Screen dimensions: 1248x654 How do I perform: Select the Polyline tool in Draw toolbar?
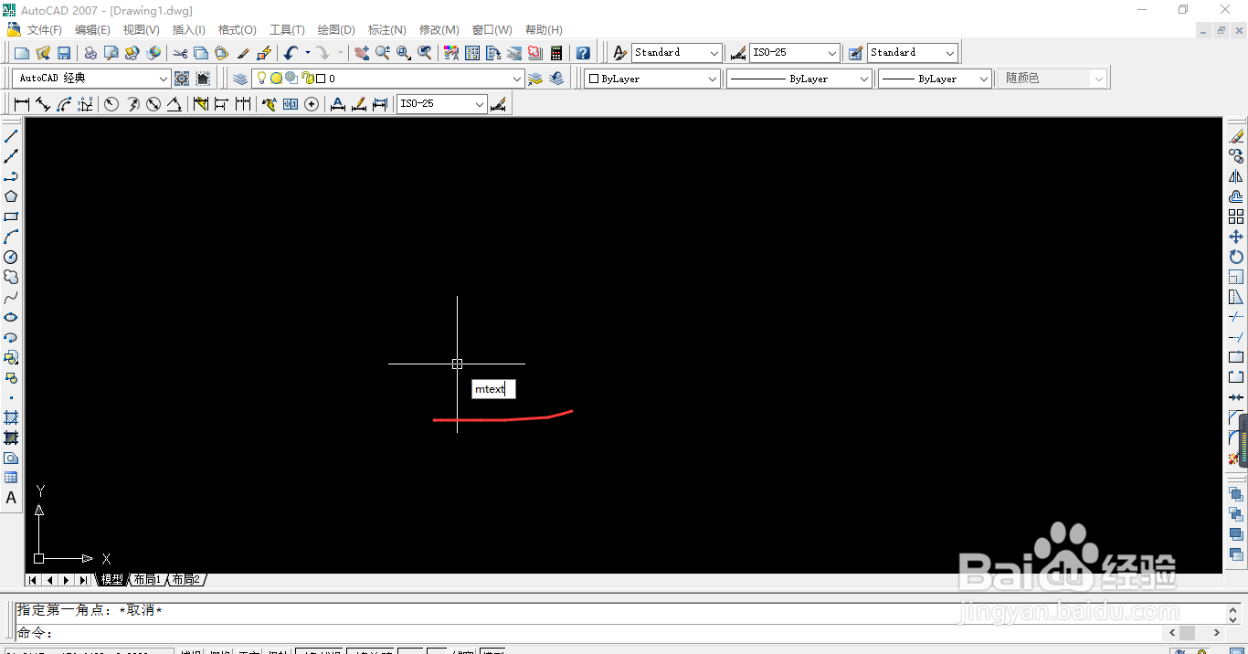click(11, 176)
